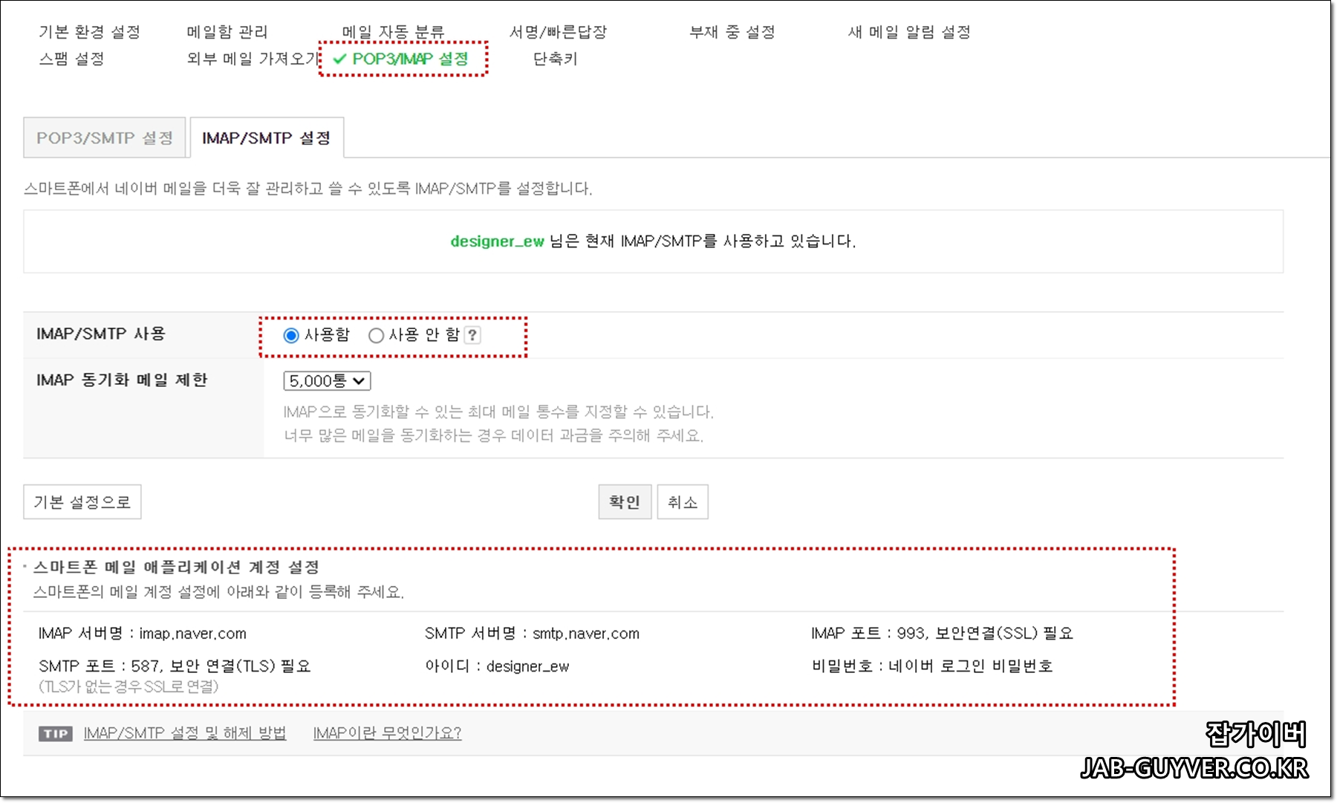Click the IMAP이란 무엇인가요? link

(386, 733)
